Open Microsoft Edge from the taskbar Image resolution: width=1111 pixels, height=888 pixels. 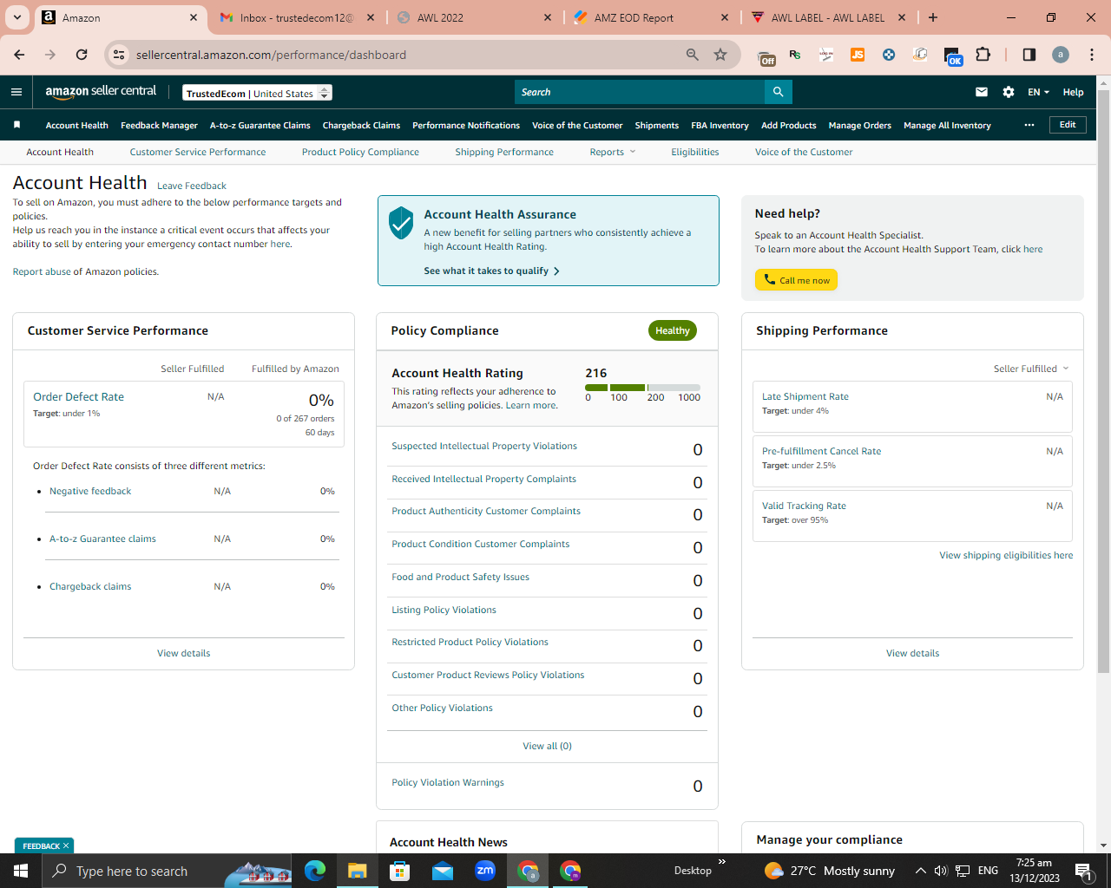[315, 871]
